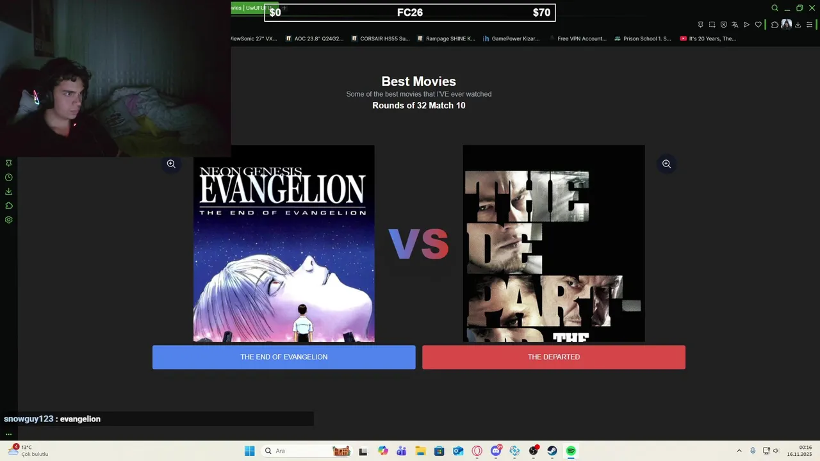Viewport: 820px width, 461px height.
Task: Open the AOC 23.8" Q24G2 bookmark
Action: point(314,38)
